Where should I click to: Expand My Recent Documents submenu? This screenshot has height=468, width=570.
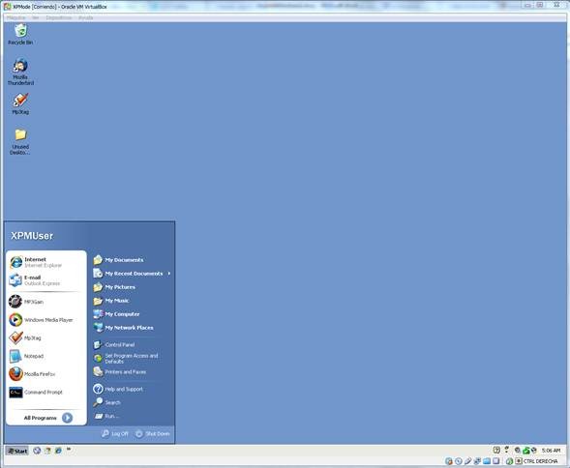[x=132, y=274]
